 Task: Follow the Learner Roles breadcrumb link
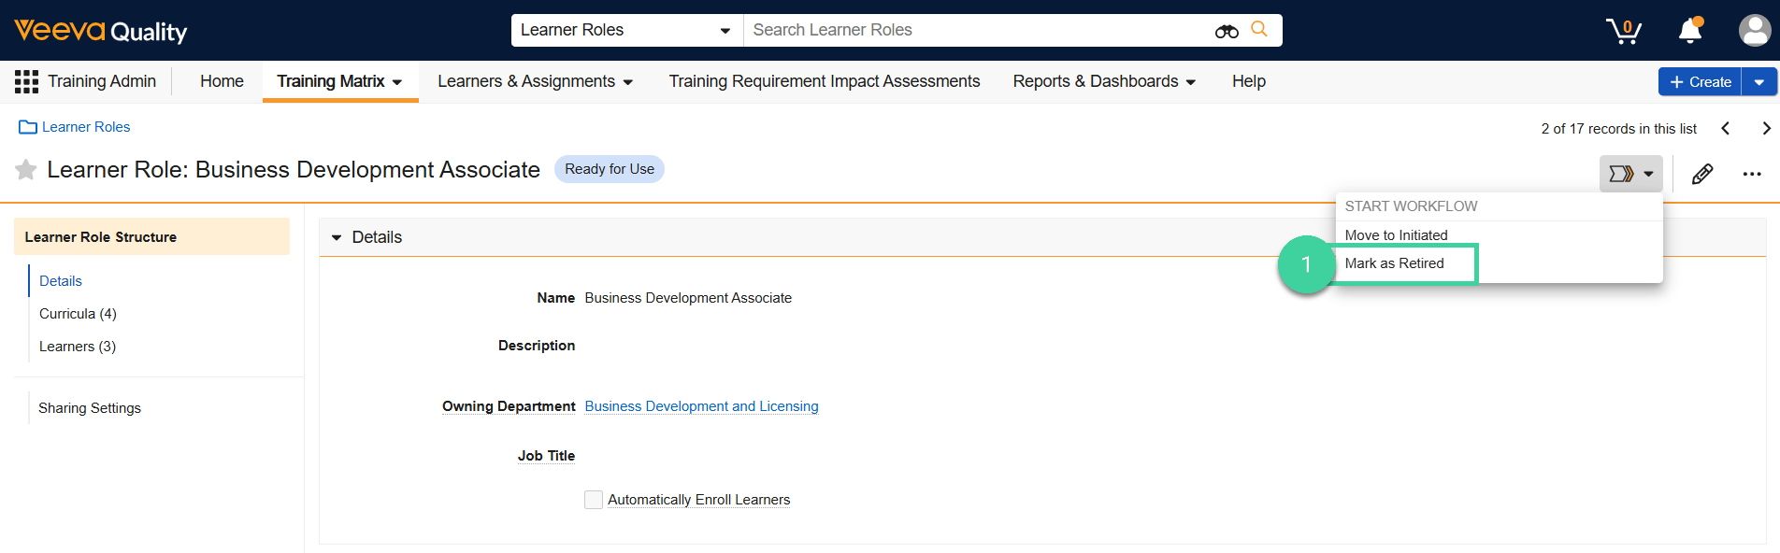[x=86, y=127]
